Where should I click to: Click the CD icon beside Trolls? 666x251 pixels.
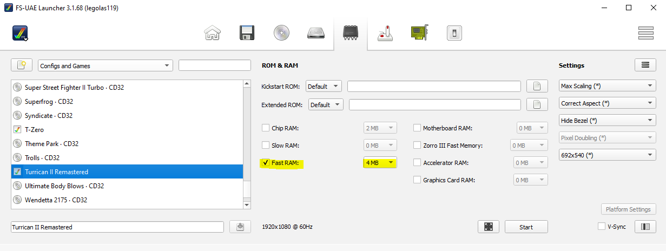[x=17, y=157]
